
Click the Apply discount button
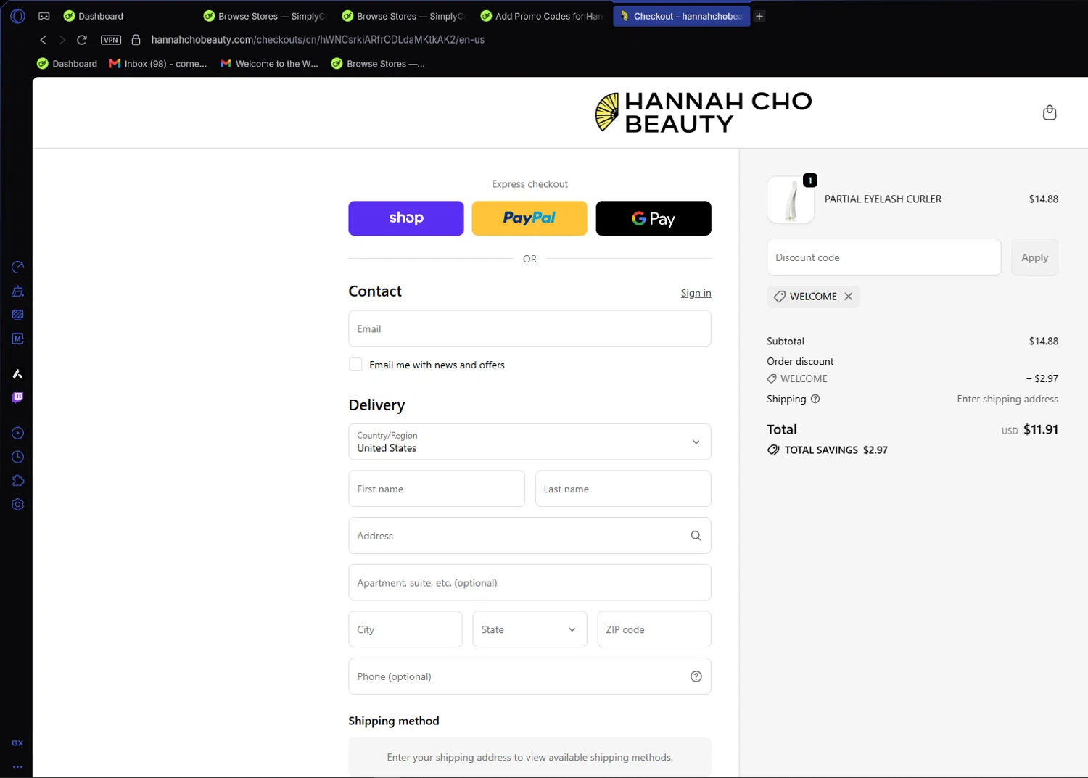click(1035, 257)
